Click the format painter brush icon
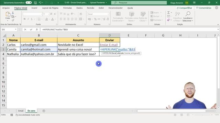This screenshot has width=220, height=123. click(x=13, y=20)
